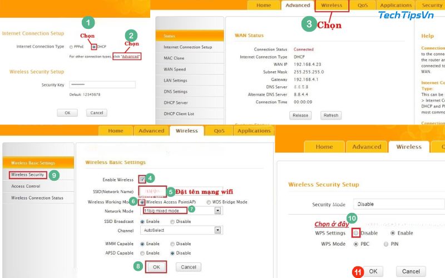Select MAC Clone from the sidebar menu
This screenshot has height=278, width=445.
coord(174,58)
